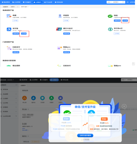This screenshot has height=144, width=137.
Task: Click 已开通 badge under 余额
Action: coord(15,20)
